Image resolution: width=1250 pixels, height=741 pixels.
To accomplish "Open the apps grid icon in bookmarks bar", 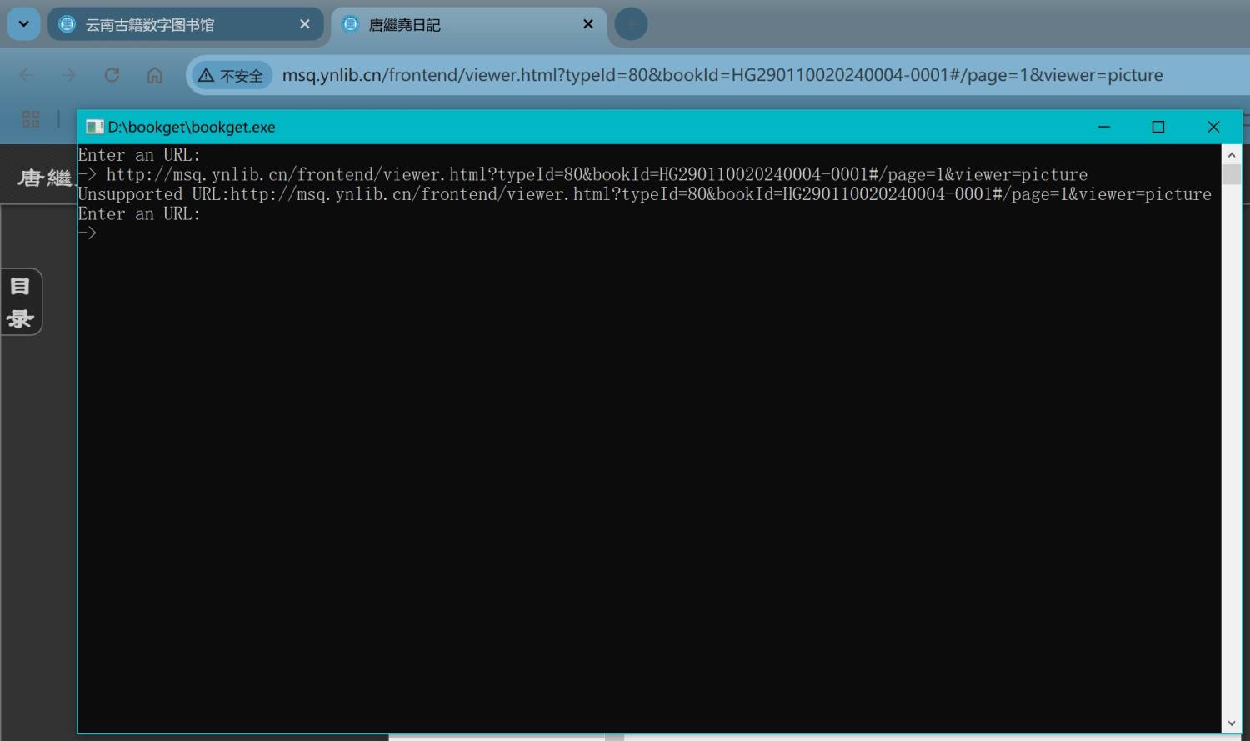I will point(31,119).
